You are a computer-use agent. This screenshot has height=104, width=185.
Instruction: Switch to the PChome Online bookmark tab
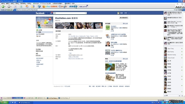46,3
